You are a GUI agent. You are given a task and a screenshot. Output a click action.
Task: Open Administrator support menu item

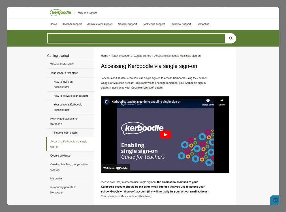click(100, 24)
